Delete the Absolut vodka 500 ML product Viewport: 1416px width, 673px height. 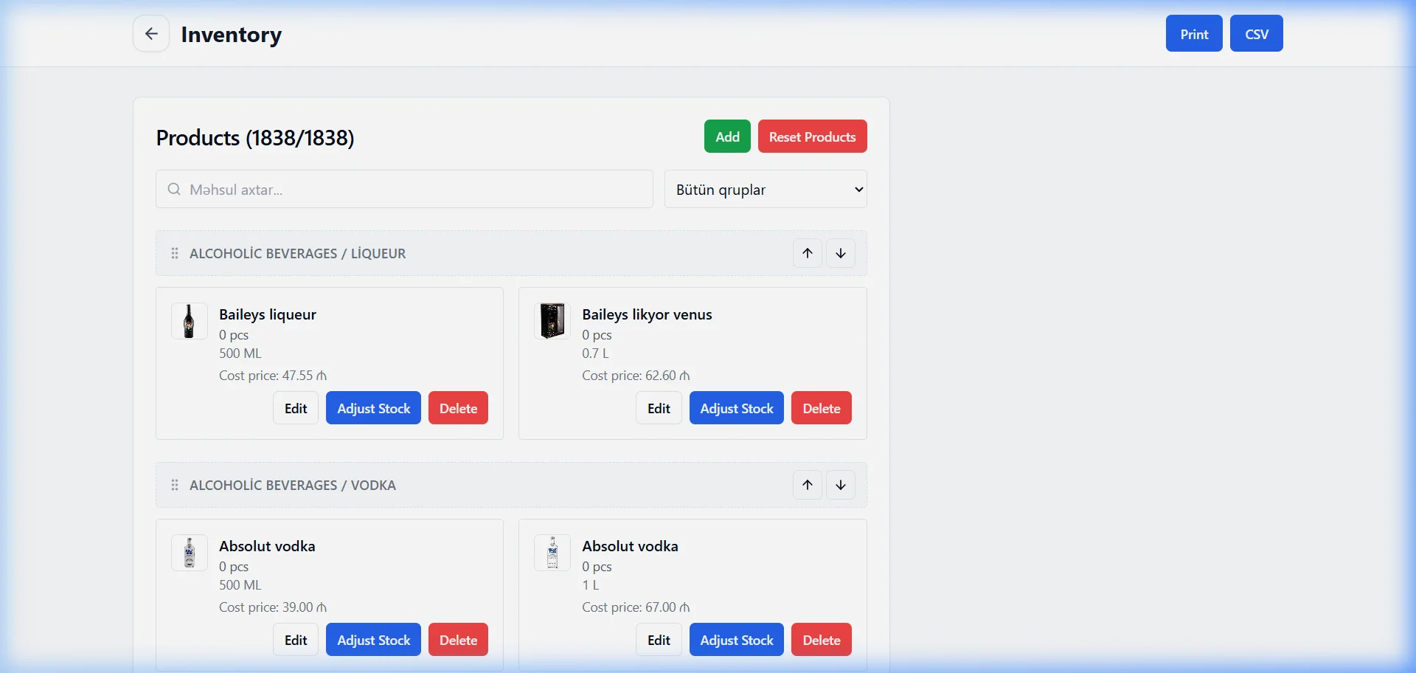point(459,640)
